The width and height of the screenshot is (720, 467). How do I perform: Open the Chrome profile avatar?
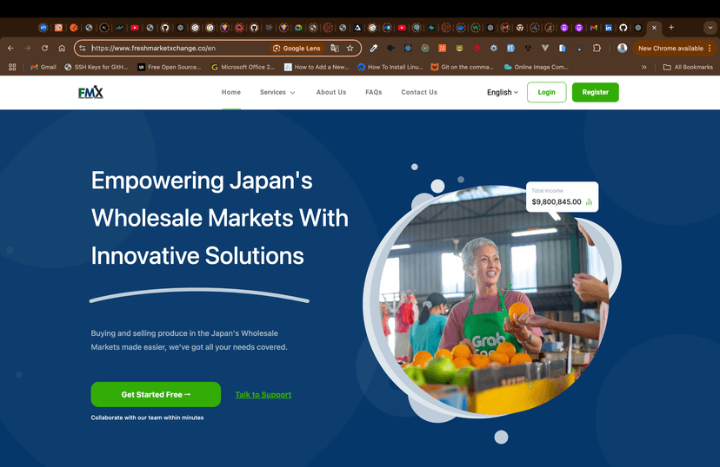(x=623, y=48)
